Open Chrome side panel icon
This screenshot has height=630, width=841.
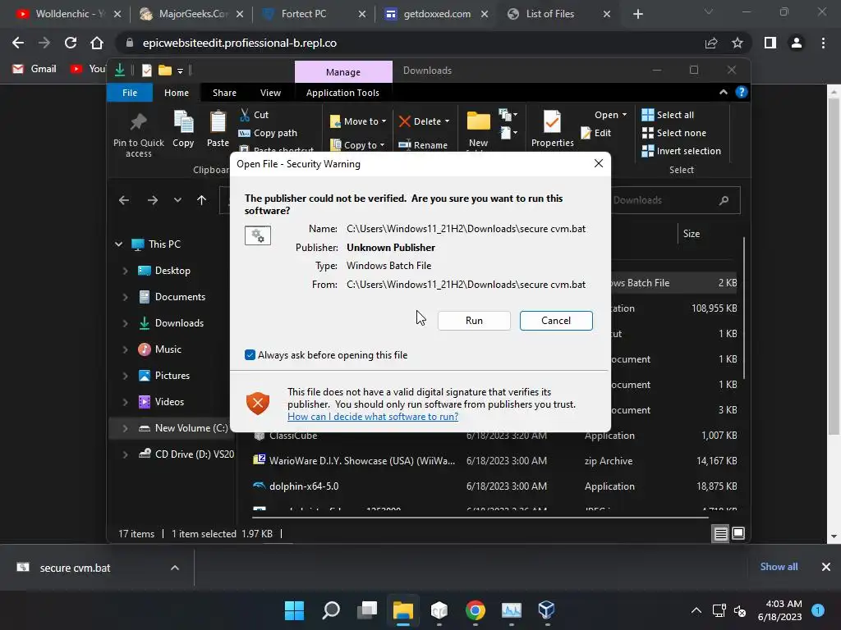click(770, 43)
